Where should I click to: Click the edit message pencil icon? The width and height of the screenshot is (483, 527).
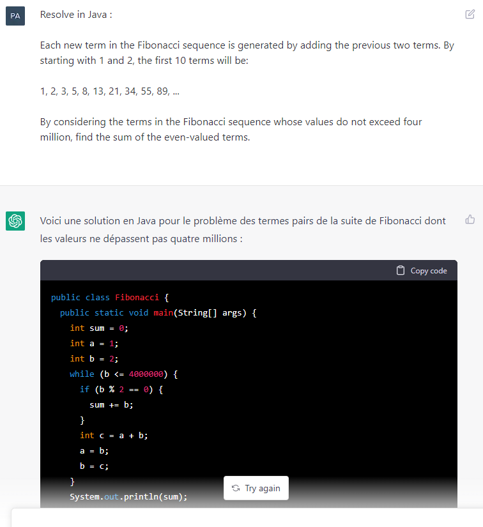point(470,14)
